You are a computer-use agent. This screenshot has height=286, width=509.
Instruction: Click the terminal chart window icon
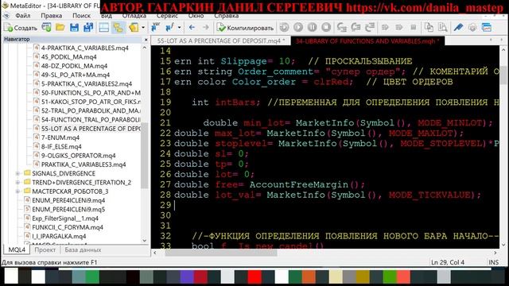click(x=486, y=28)
